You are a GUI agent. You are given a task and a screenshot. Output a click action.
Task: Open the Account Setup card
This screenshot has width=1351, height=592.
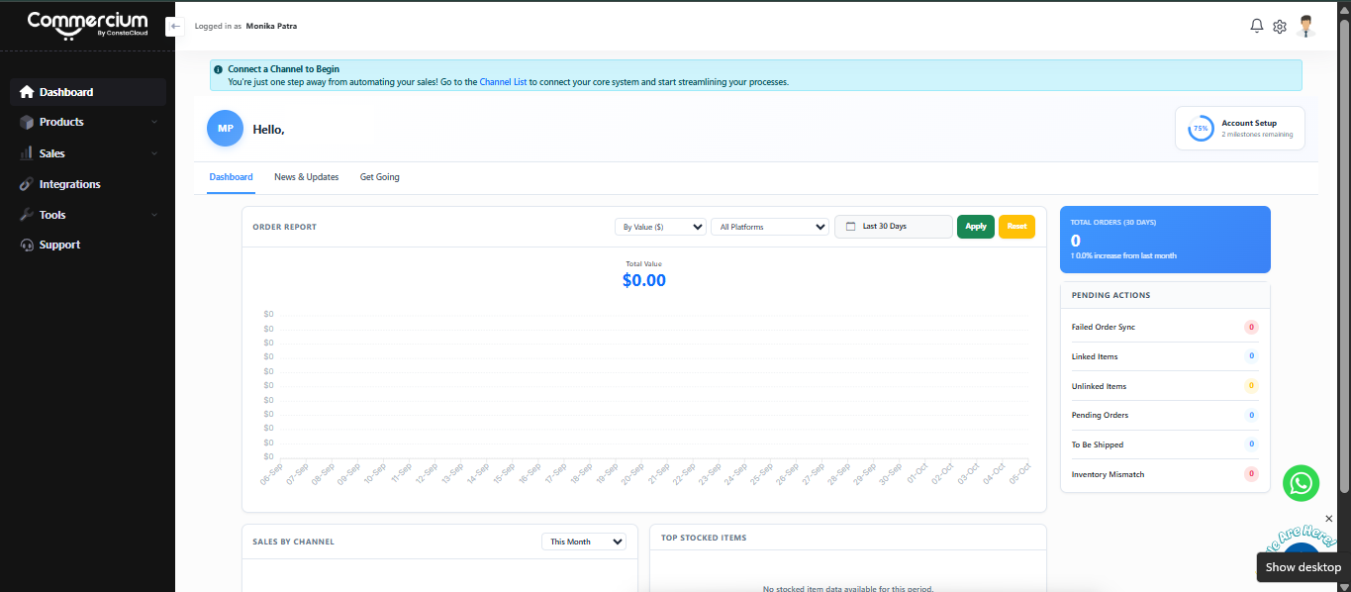tap(1240, 129)
